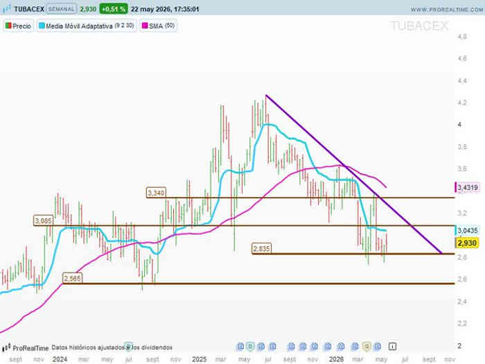This screenshot has width=485, height=364.
Task: Open the yellow event marker on the timeline
Action: (x=367, y=347)
